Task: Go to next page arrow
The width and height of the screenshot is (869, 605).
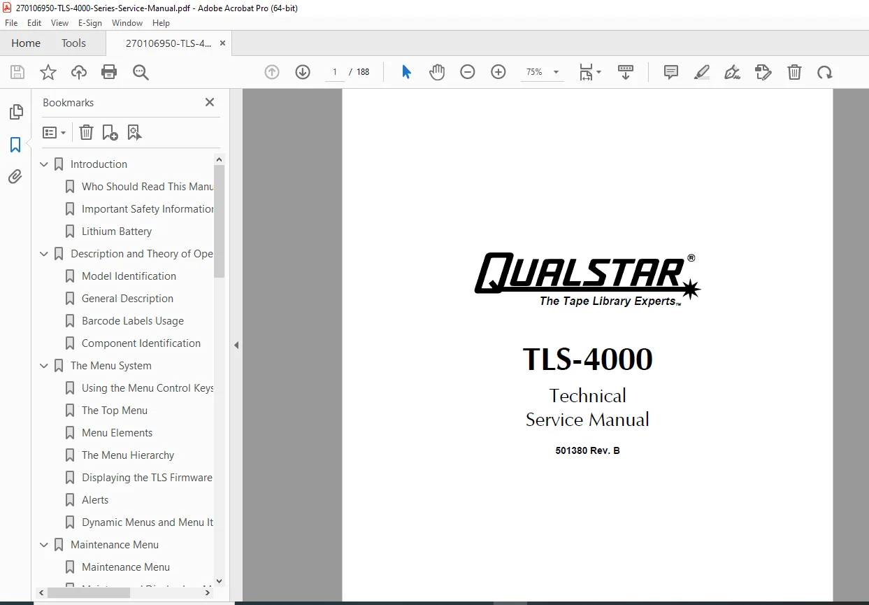Action: coord(303,72)
